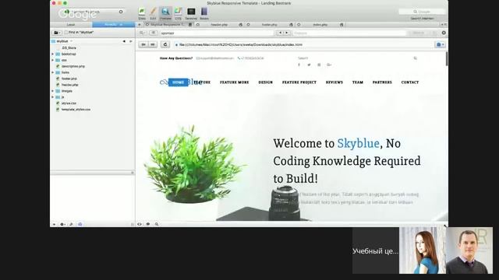Open the preview browser selector dropdown
The image size is (499, 280).
click(441, 44)
